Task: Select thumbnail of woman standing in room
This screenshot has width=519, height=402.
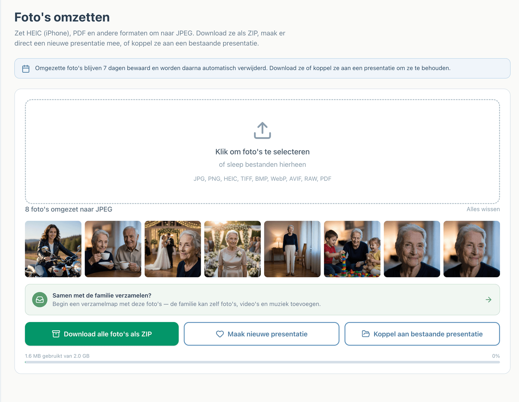Action: tap(292, 249)
